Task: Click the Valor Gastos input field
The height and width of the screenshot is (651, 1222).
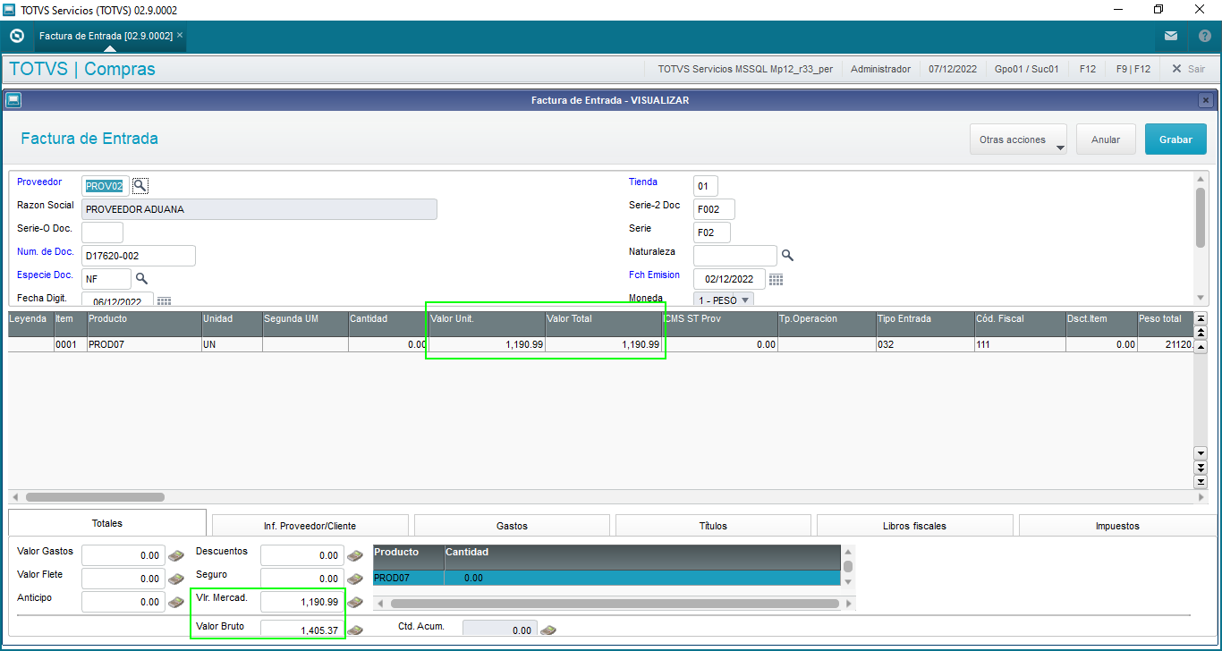Action: coord(123,555)
